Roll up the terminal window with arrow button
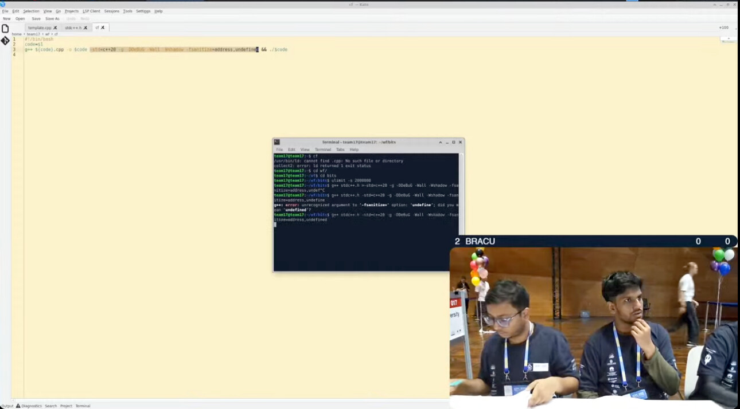 [441, 142]
